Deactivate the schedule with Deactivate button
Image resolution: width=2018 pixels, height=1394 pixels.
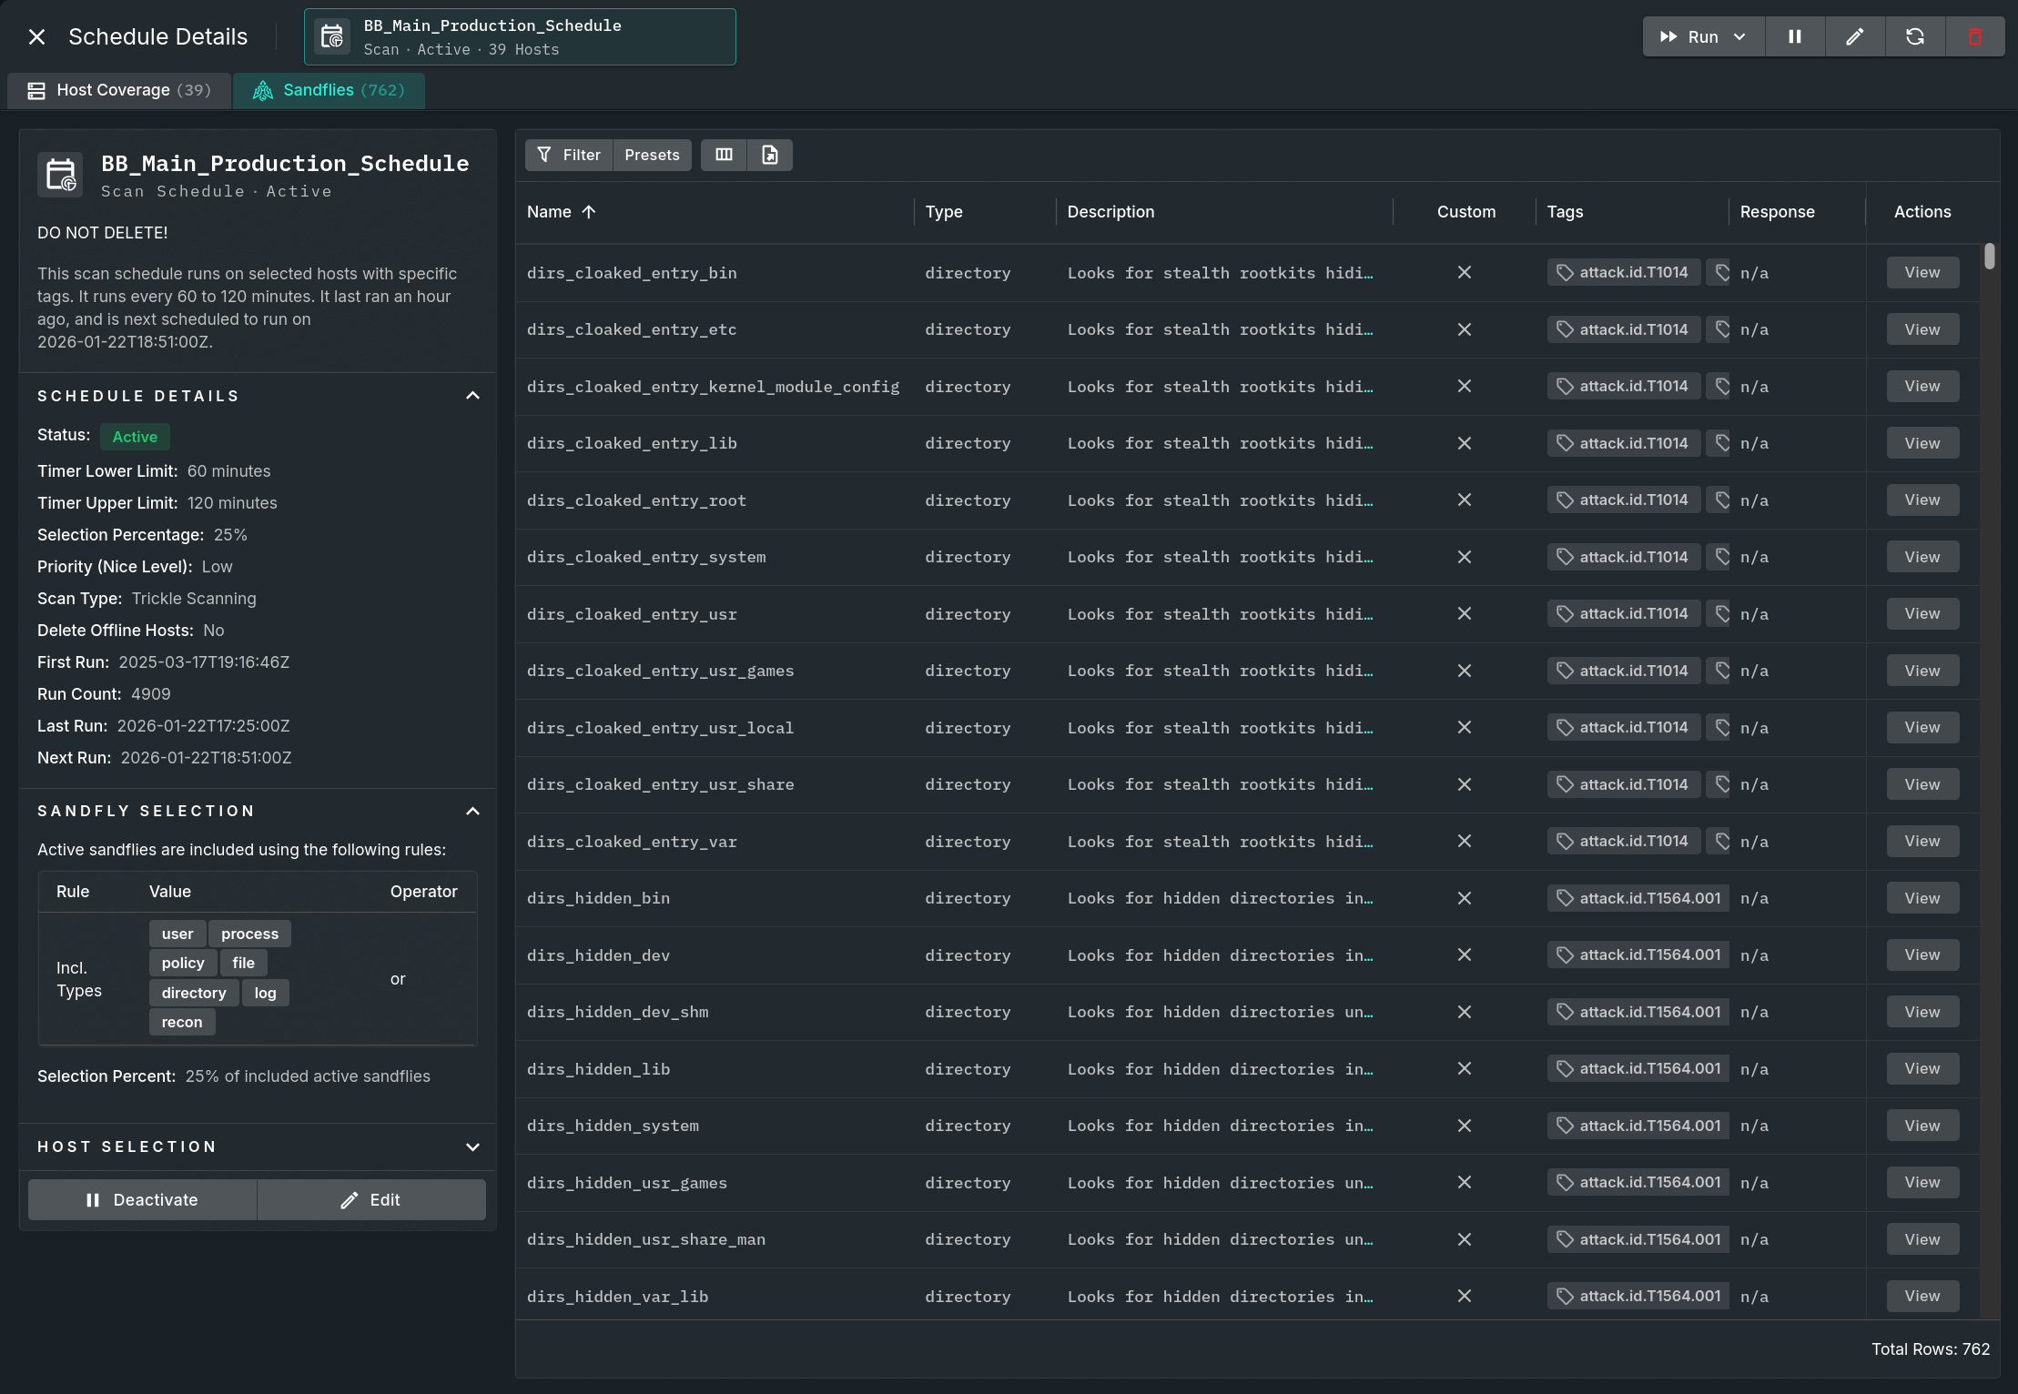[142, 1199]
